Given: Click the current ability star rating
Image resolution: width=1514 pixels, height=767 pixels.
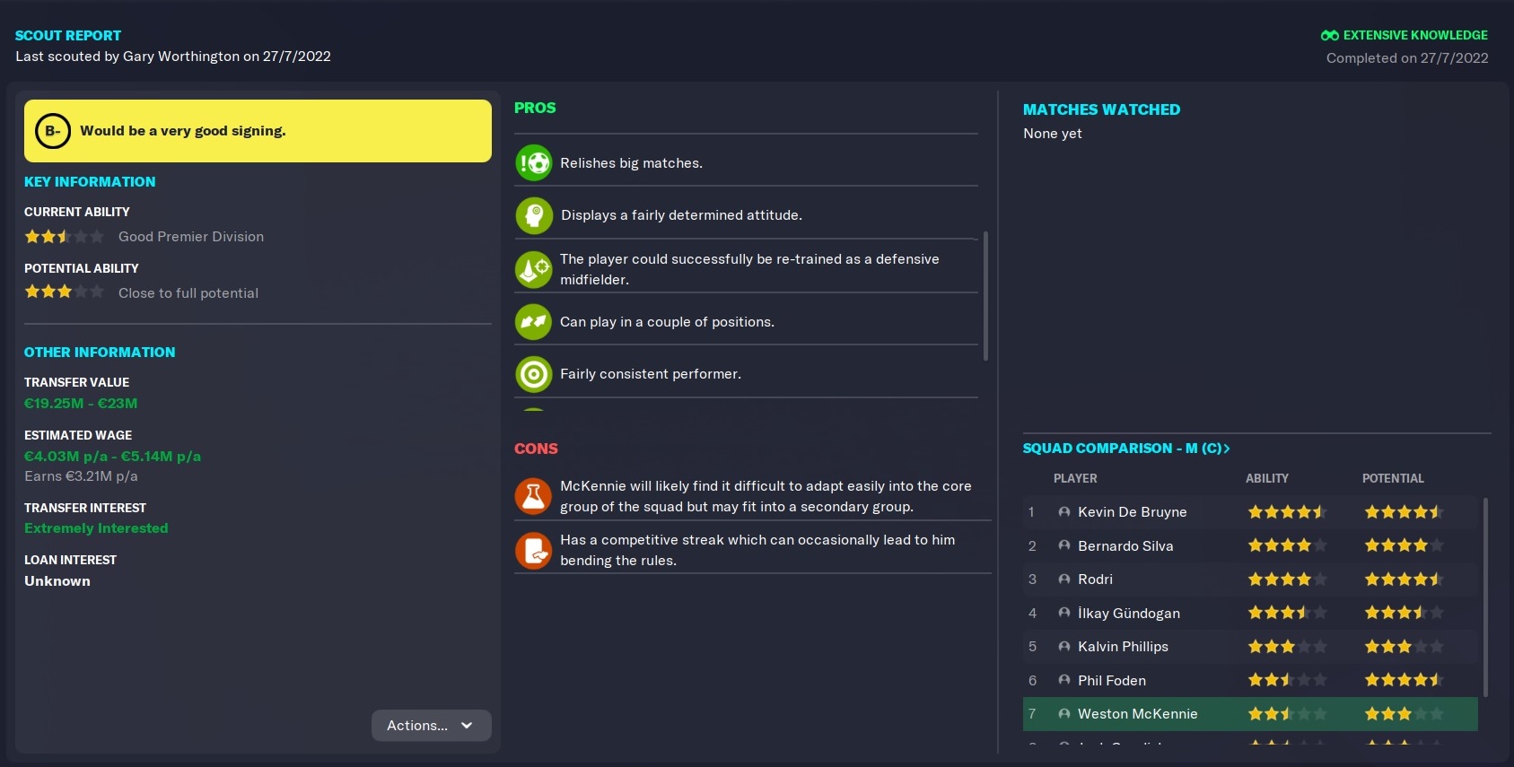Looking at the screenshot, I should 65,237.
